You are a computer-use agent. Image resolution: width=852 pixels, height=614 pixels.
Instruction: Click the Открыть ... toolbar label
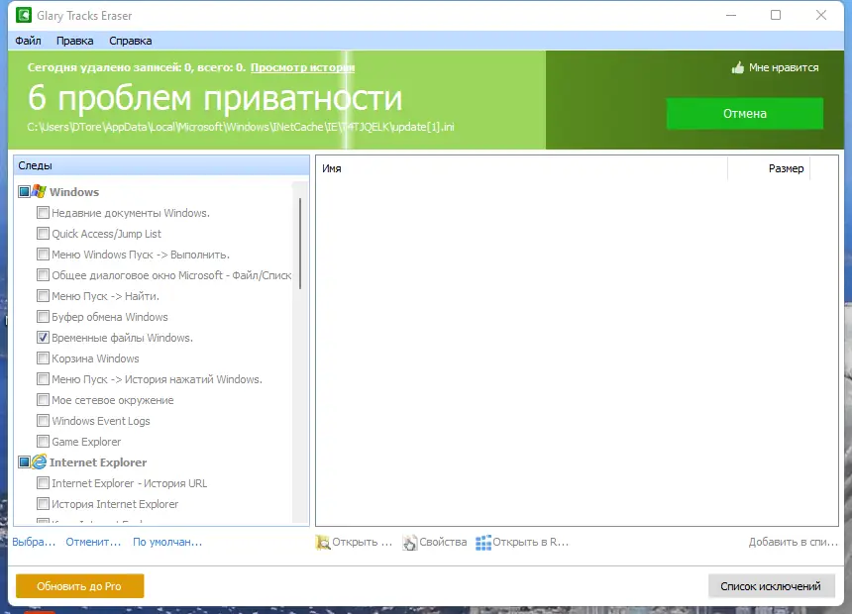(363, 542)
